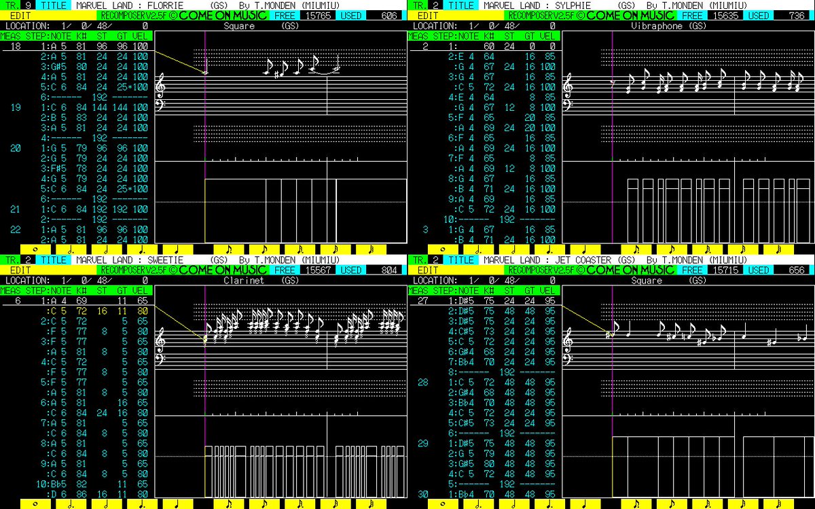This screenshot has height=509, width=815.
Task: Click free memory value 15765
Action: click(319, 15)
